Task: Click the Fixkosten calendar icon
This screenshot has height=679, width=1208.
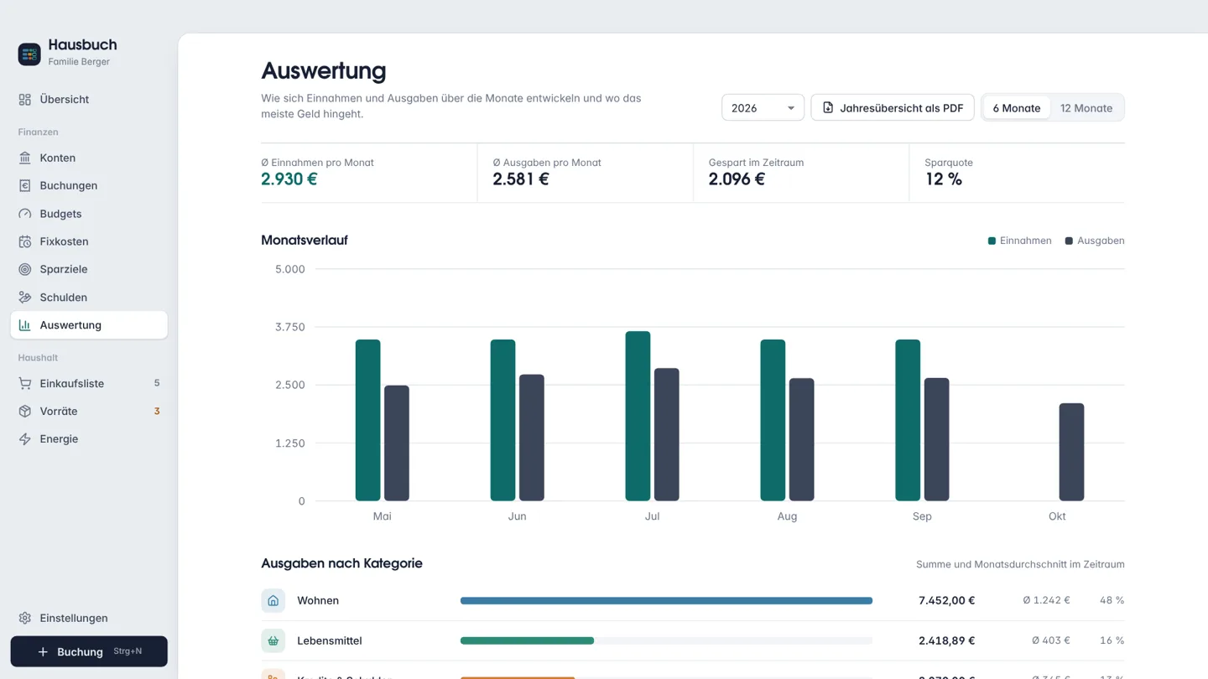Action: (x=25, y=241)
